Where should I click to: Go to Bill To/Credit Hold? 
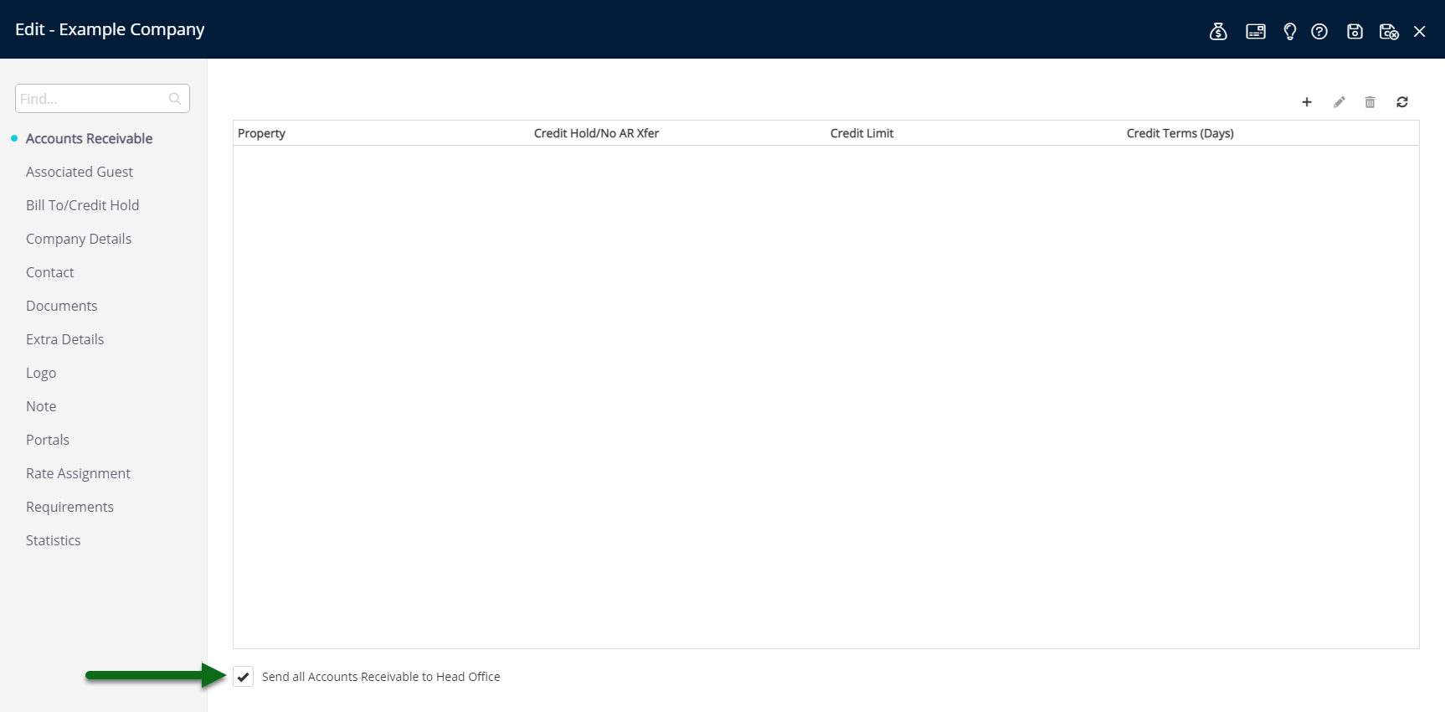point(82,205)
